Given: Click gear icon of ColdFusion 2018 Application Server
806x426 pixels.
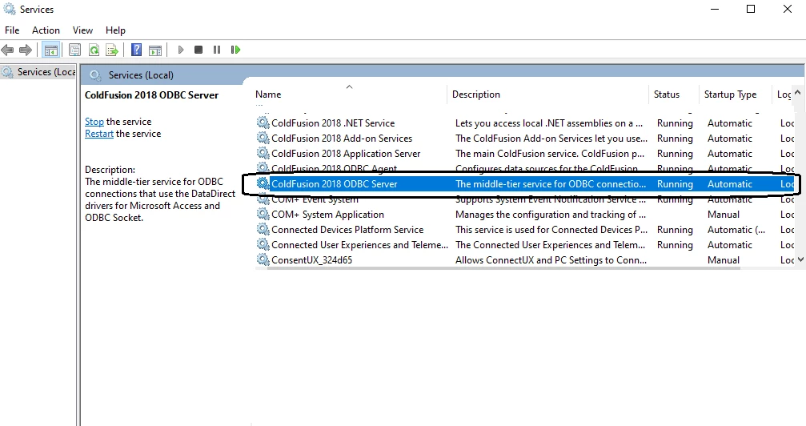Looking at the screenshot, I should [x=263, y=153].
